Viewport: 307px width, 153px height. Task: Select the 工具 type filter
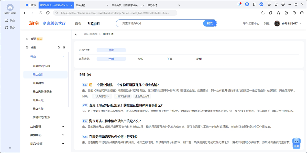[x=170, y=59]
